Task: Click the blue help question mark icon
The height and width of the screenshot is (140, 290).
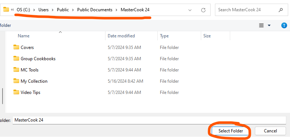Action: click(x=284, y=25)
